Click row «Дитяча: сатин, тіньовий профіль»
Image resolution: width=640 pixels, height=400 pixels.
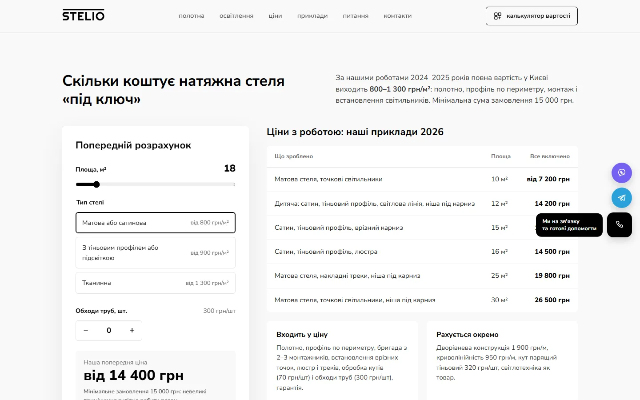click(x=422, y=204)
